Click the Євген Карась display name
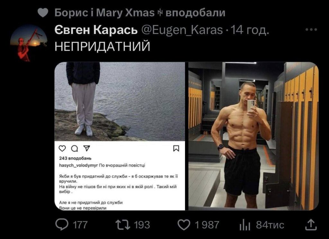Screen dimensions: 329x239 click(x=96, y=30)
